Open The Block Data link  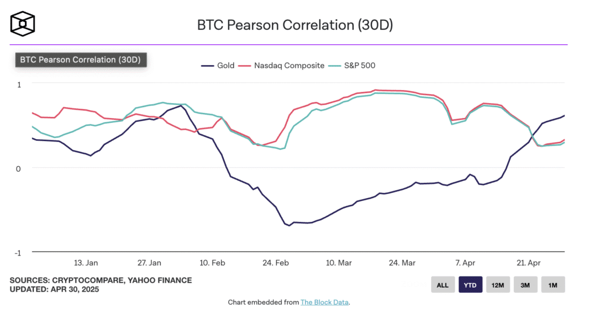(325, 302)
